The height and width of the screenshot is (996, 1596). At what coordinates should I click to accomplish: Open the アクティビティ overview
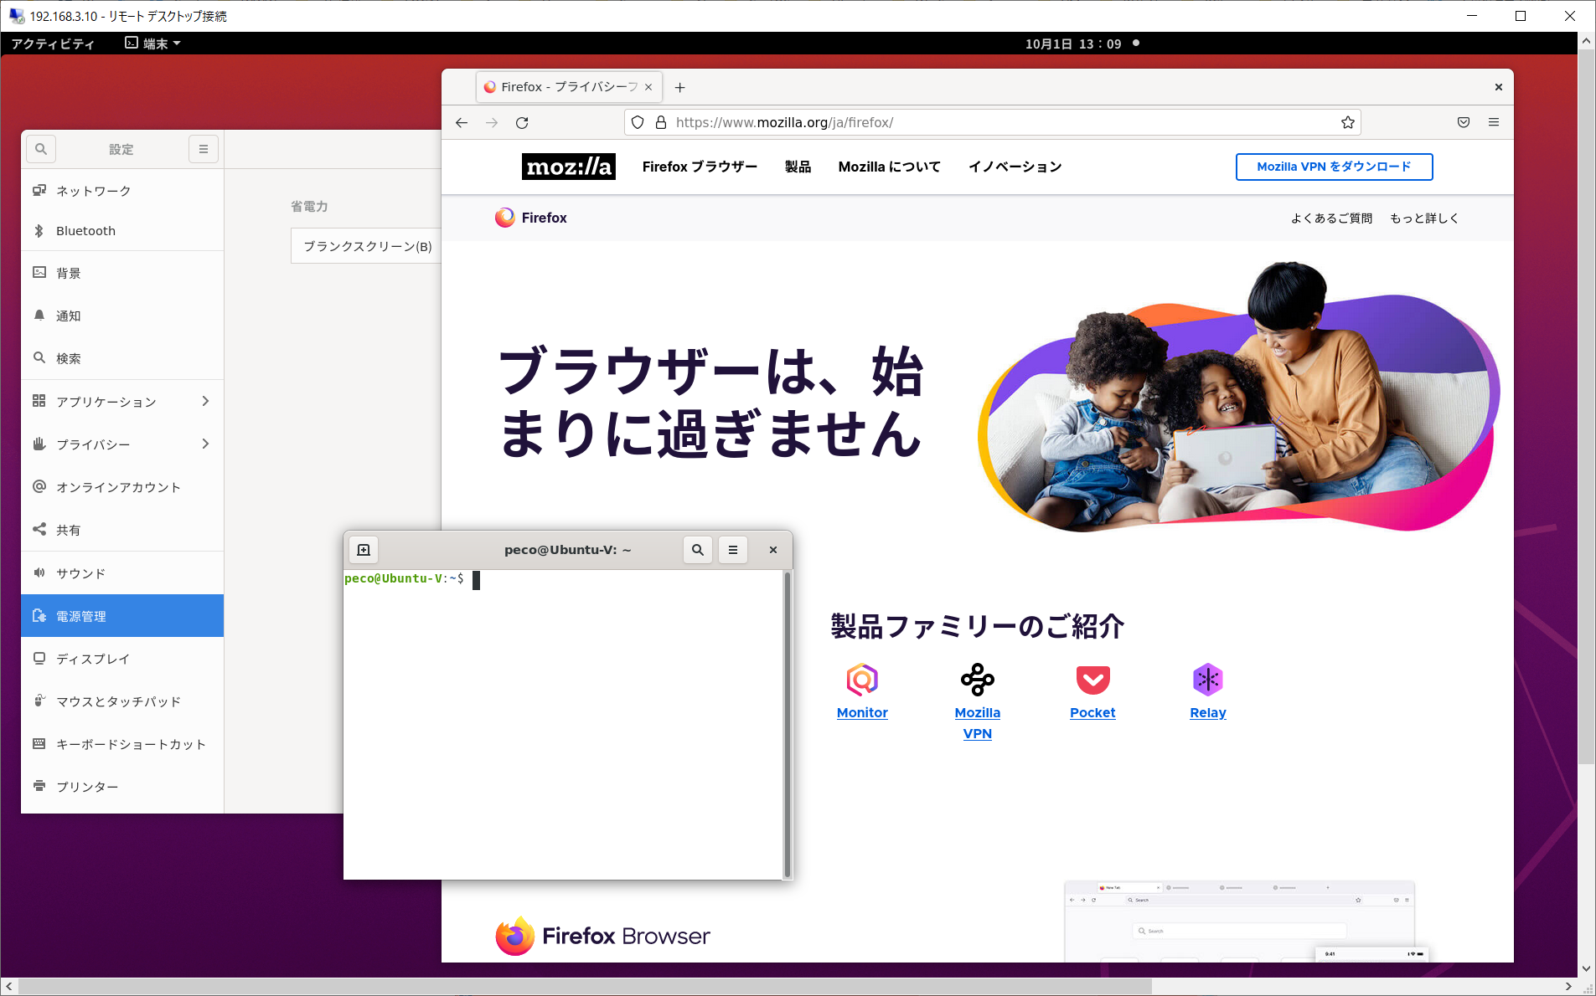pyautogui.click(x=53, y=44)
